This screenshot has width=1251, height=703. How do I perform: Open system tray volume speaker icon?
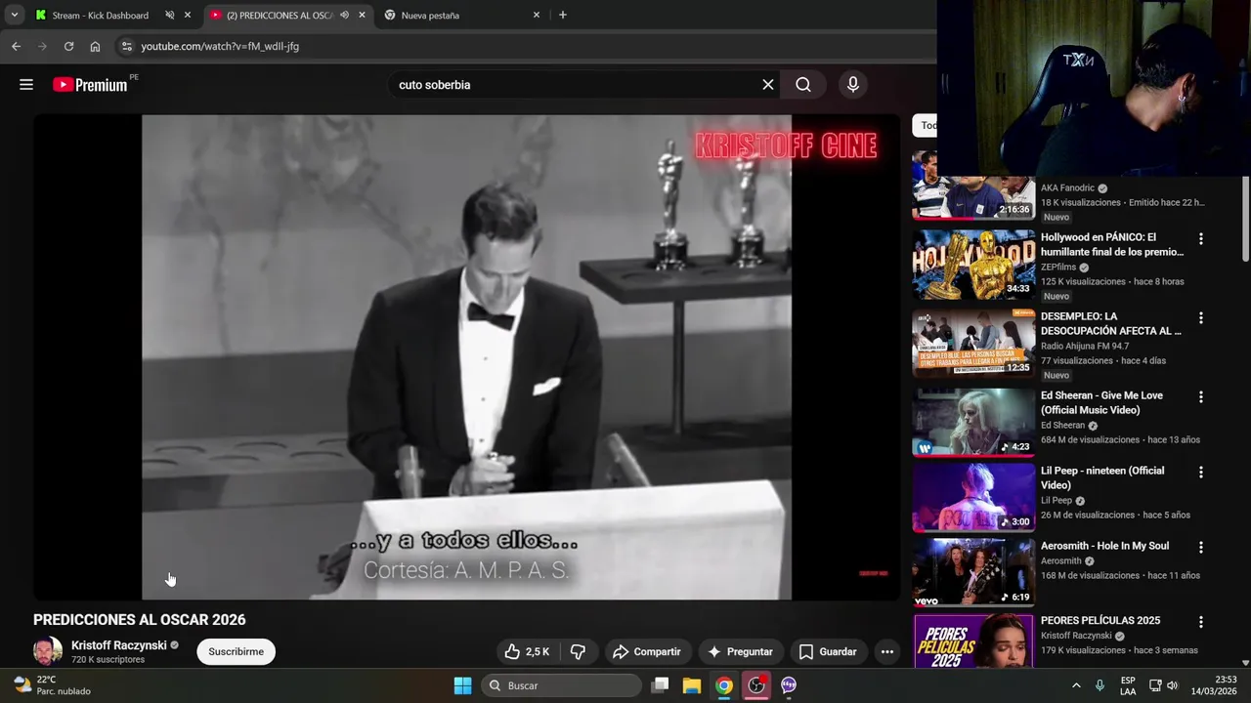point(1173,685)
